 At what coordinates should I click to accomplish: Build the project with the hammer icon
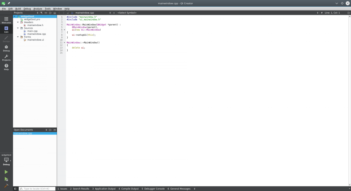point(6,186)
